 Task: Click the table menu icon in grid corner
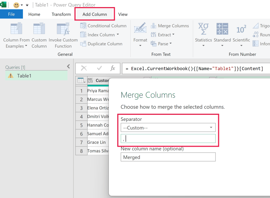[81, 80]
